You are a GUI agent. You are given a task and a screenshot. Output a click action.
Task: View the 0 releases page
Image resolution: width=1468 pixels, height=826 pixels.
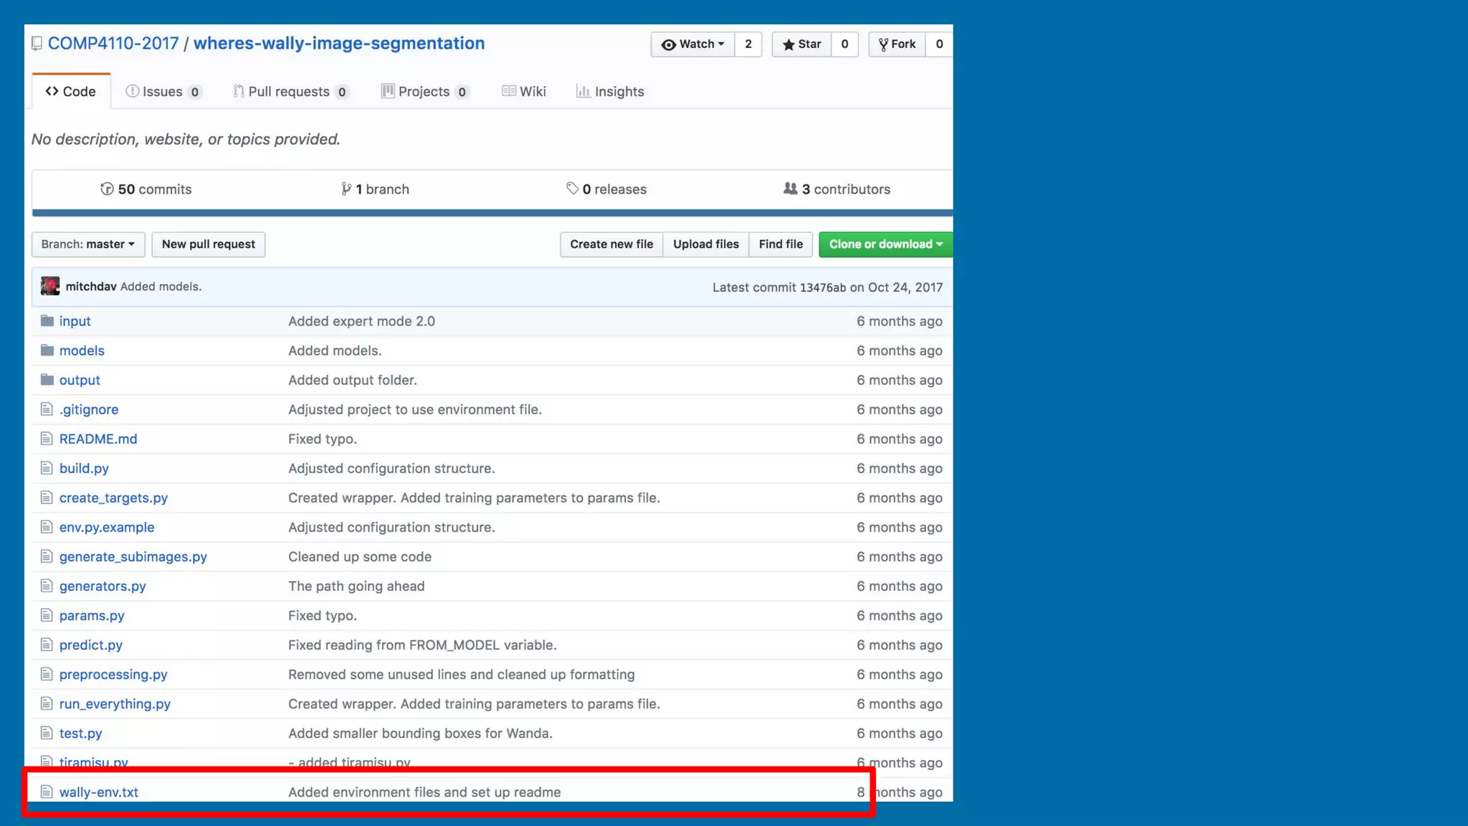coord(606,189)
